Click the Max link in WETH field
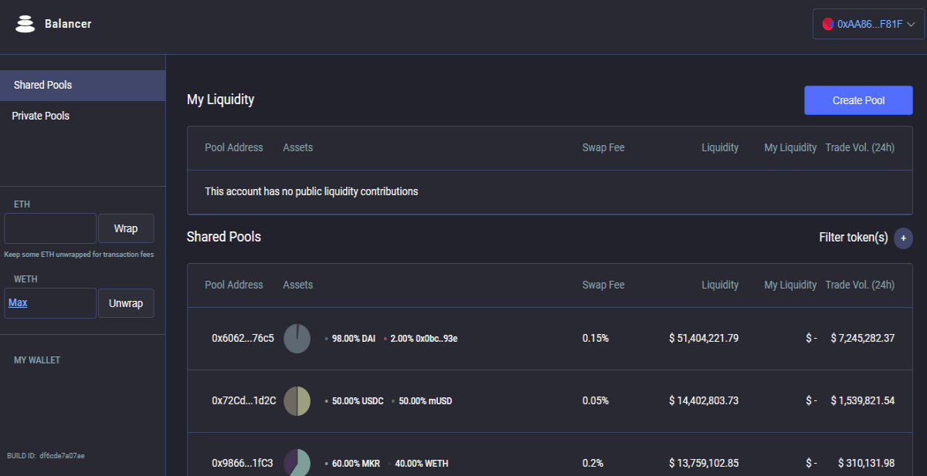This screenshot has height=476, width=927. [x=18, y=303]
